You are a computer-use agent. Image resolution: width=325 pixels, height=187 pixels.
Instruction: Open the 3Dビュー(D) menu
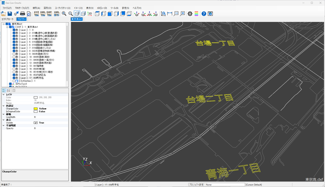102,8
